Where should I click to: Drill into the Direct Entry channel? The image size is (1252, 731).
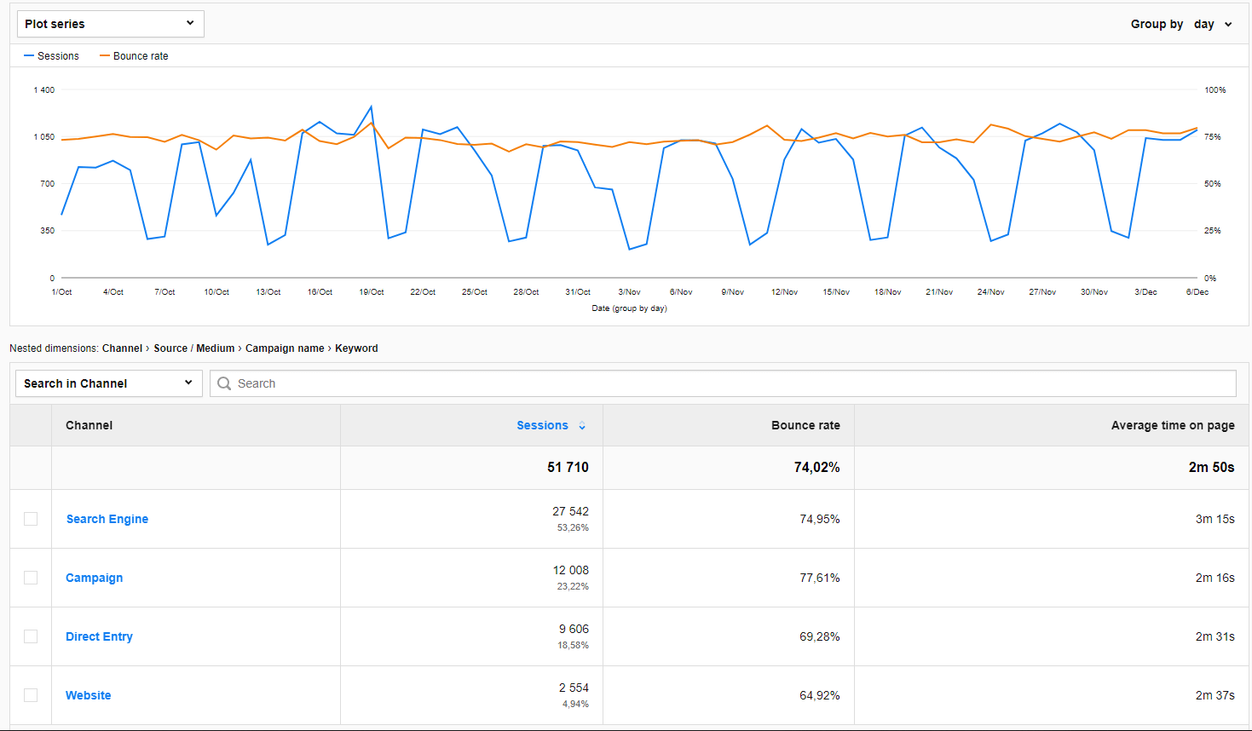[99, 636]
